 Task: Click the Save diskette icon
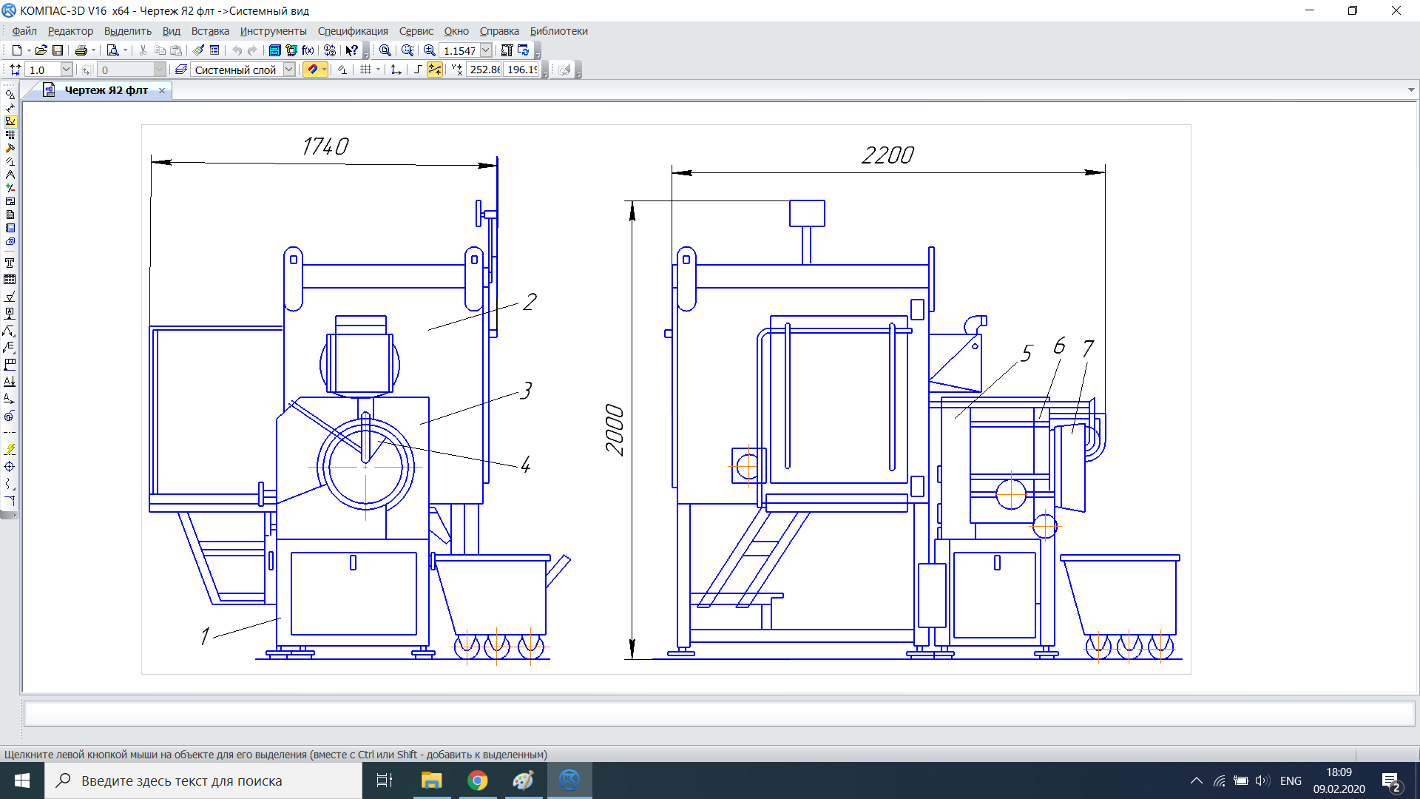tap(58, 50)
